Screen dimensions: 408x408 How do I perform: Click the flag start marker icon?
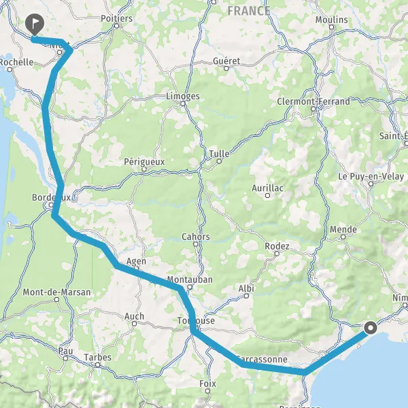click(x=35, y=24)
